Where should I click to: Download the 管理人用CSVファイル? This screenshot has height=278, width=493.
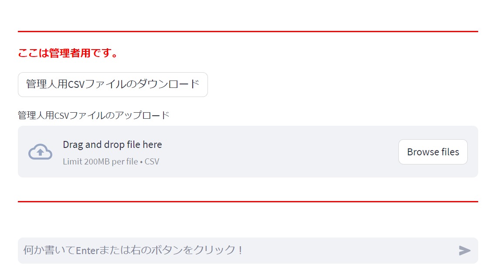coord(112,84)
